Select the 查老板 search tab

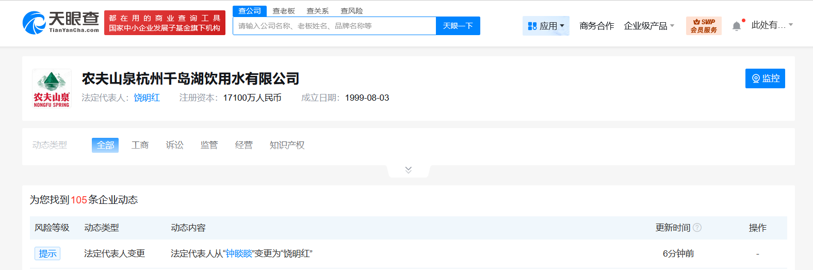(x=284, y=11)
